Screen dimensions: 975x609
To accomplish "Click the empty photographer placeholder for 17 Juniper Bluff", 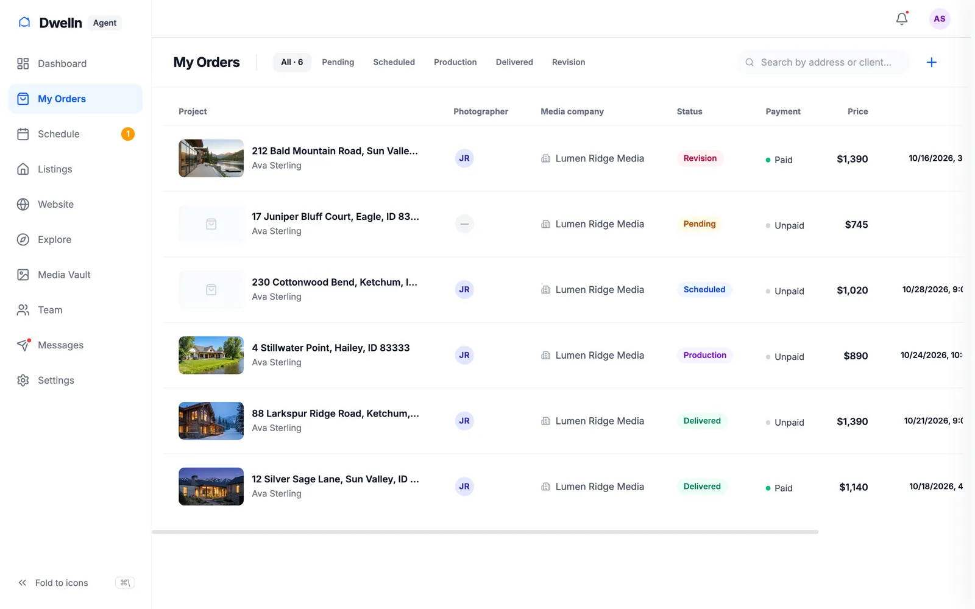I will pos(464,224).
